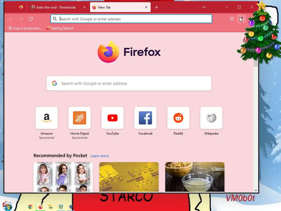Viewport: 281px width, 211px height.
Task: Open the Firefox View pinned tab icon
Action: coord(21,7)
